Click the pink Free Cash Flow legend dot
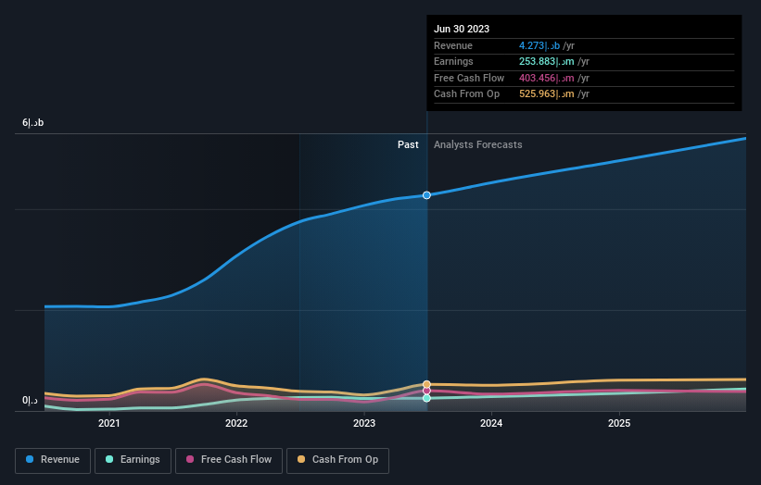Viewport: 761px width, 485px height. click(190, 459)
